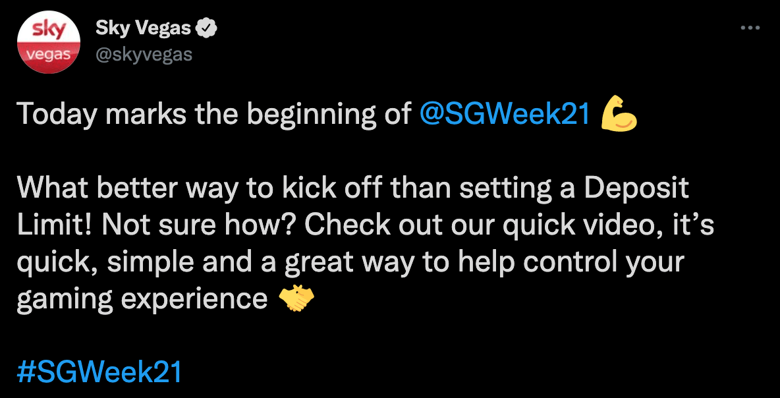Click the line starting 'quick, simple and a great way'
The width and height of the screenshot is (780, 398).
coord(350,263)
